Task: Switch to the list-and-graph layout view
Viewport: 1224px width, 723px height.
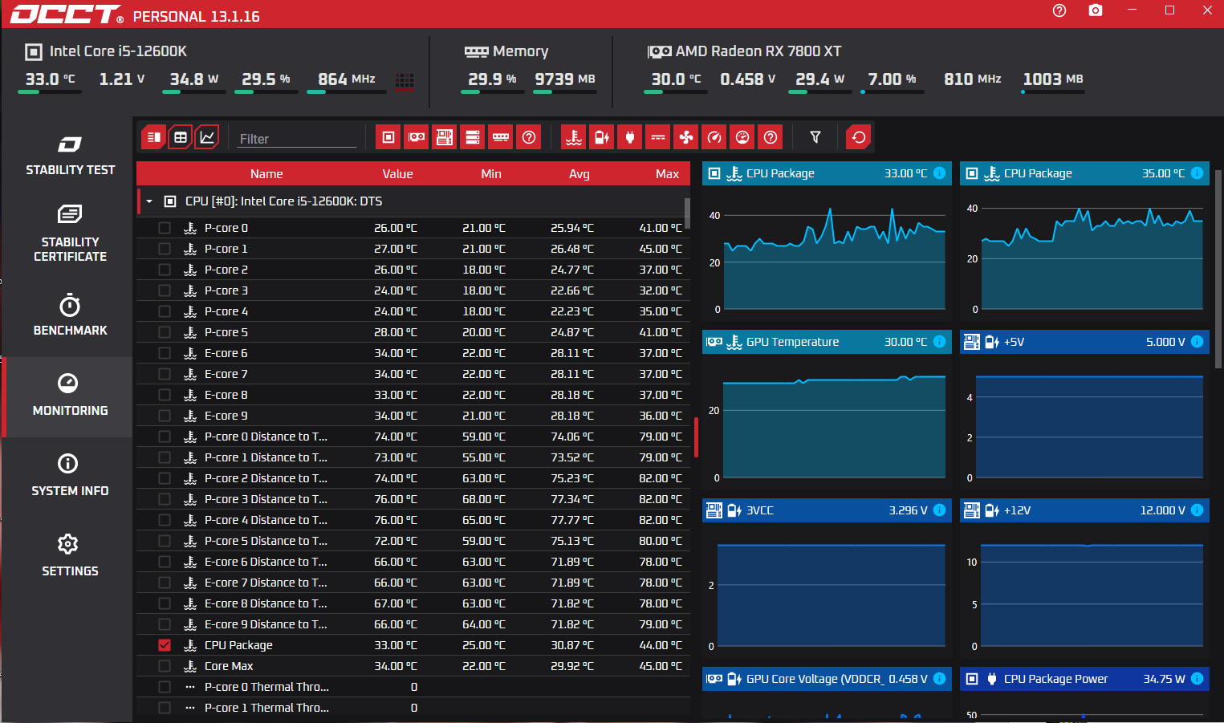Action: pos(153,137)
